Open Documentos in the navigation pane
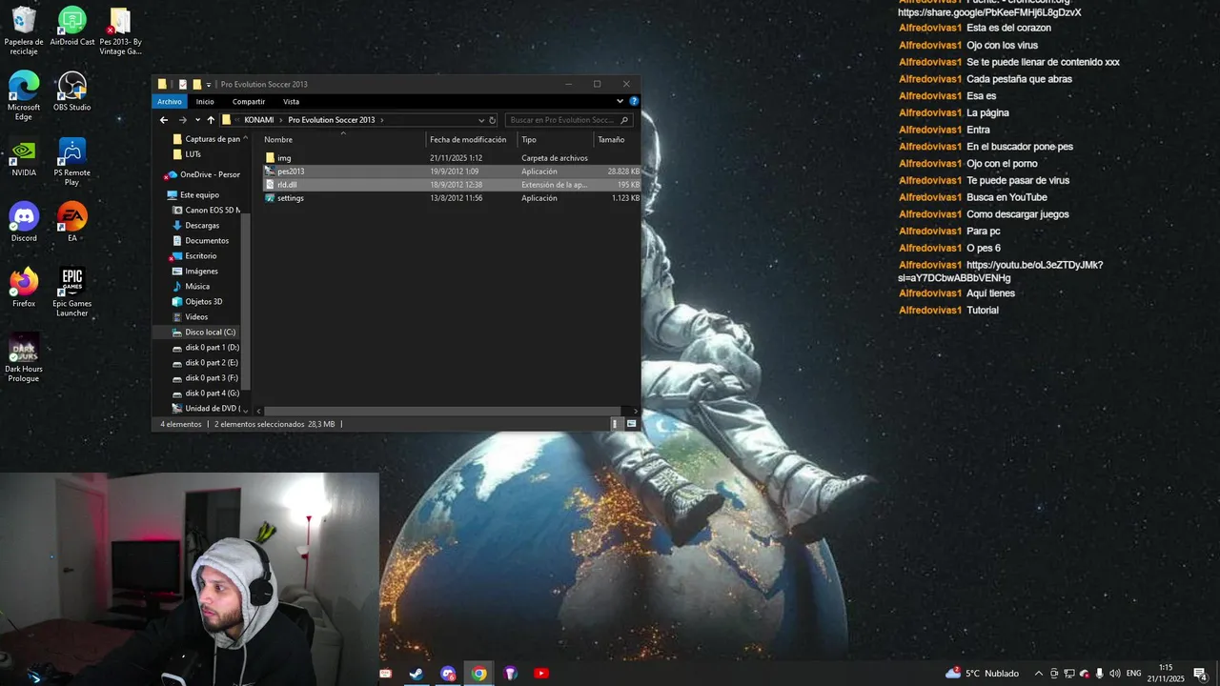 (201, 240)
